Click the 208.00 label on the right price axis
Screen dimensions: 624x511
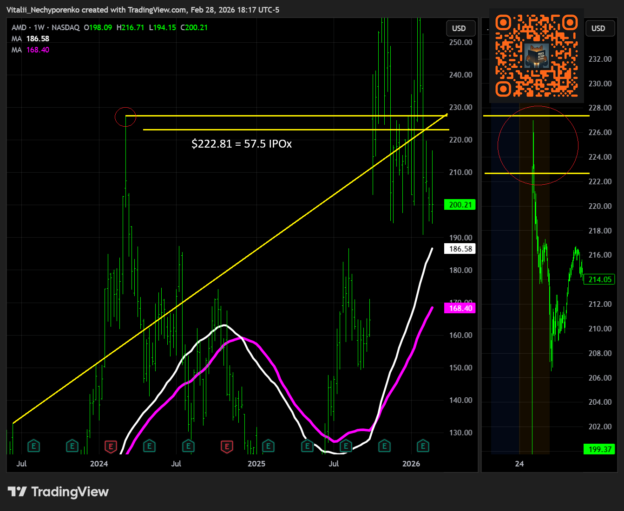tap(600, 353)
